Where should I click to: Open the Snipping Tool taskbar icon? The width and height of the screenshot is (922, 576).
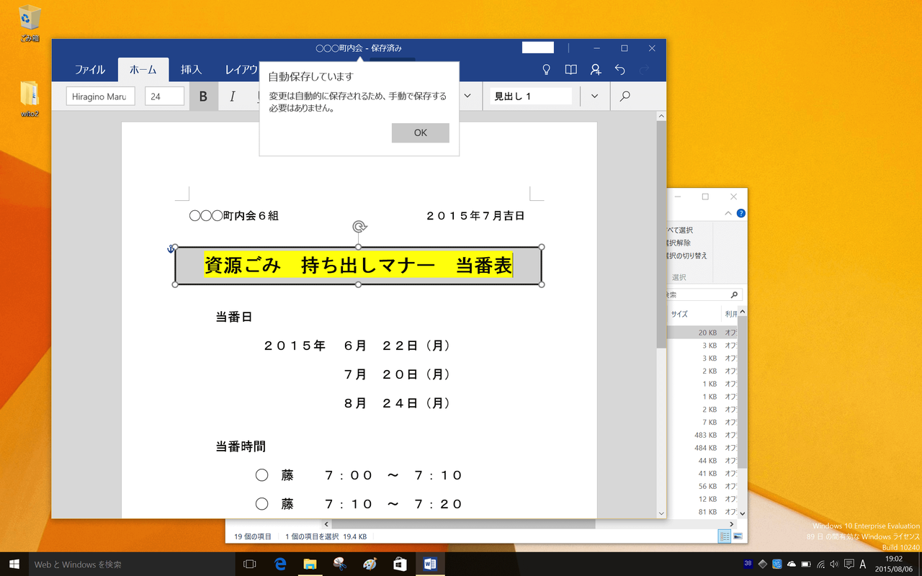(x=340, y=564)
